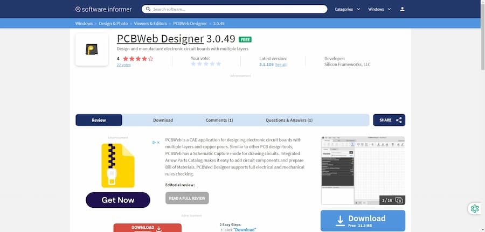Viewport: 485px width, 232px height.
Task: Click the 3.0.49 breadcrumb item
Action: coord(219,24)
